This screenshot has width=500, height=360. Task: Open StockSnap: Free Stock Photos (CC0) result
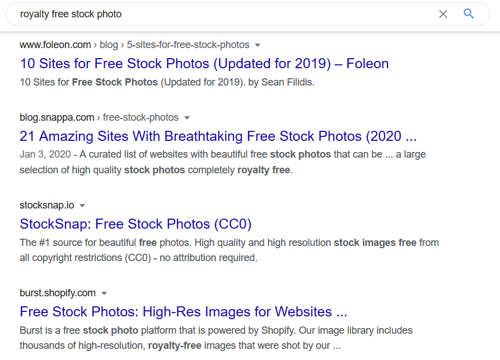pos(136,224)
